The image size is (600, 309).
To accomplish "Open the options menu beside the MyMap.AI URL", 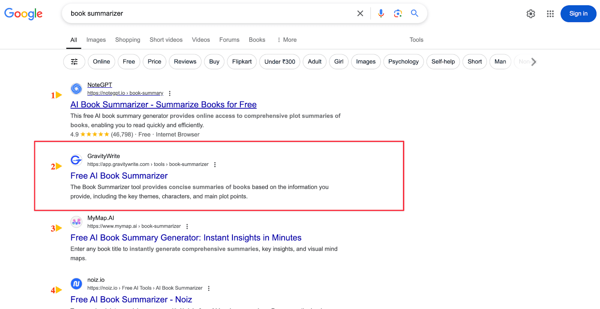I will (x=187, y=226).
